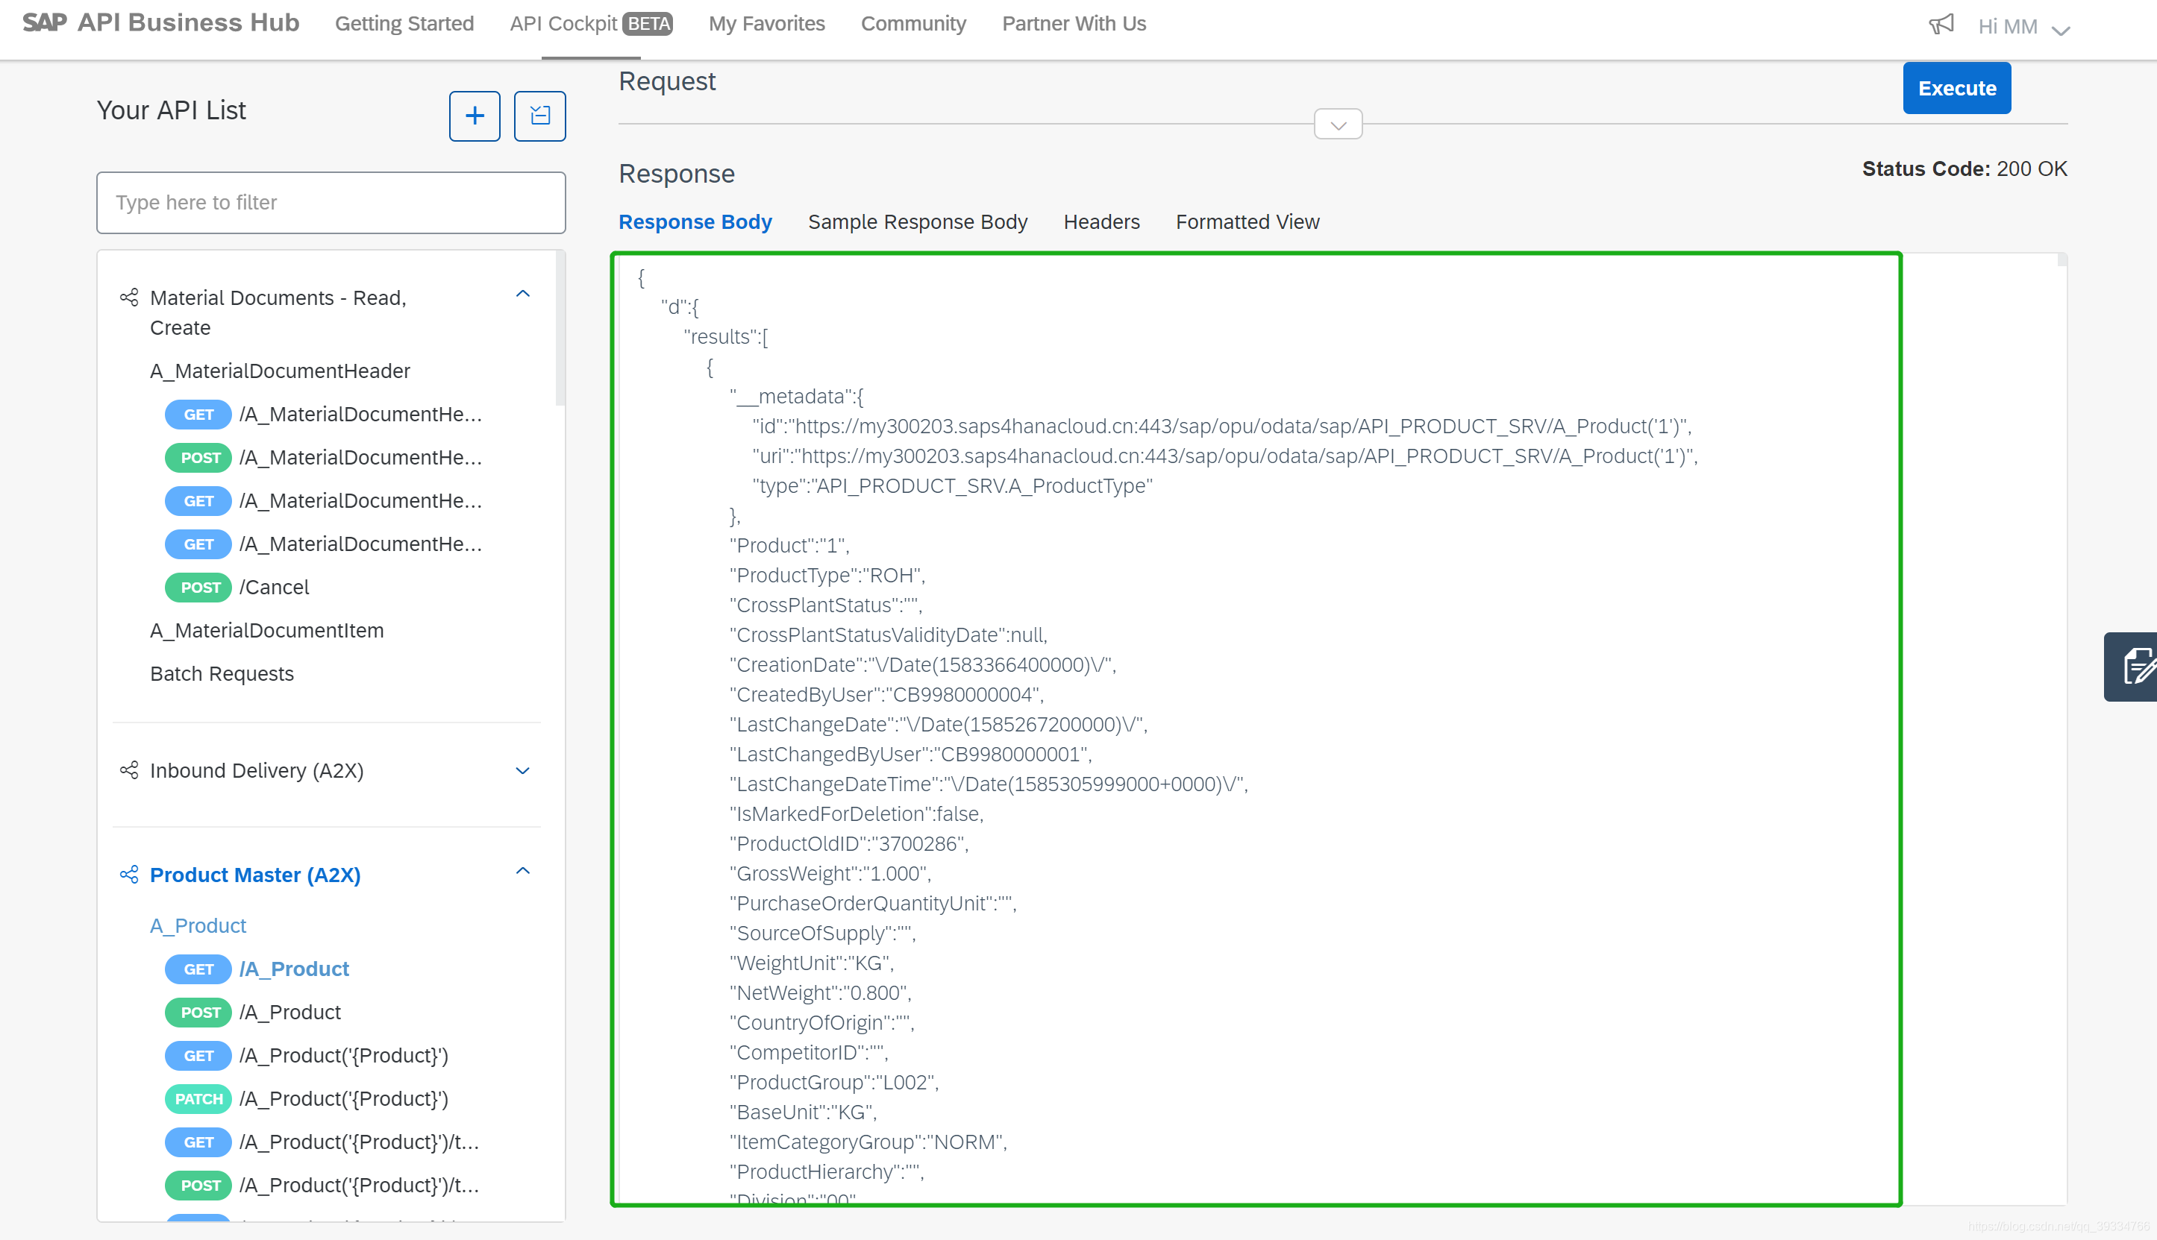Click the Material Documents share-node icon
Image resolution: width=2157 pixels, height=1240 pixels.
tap(130, 298)
